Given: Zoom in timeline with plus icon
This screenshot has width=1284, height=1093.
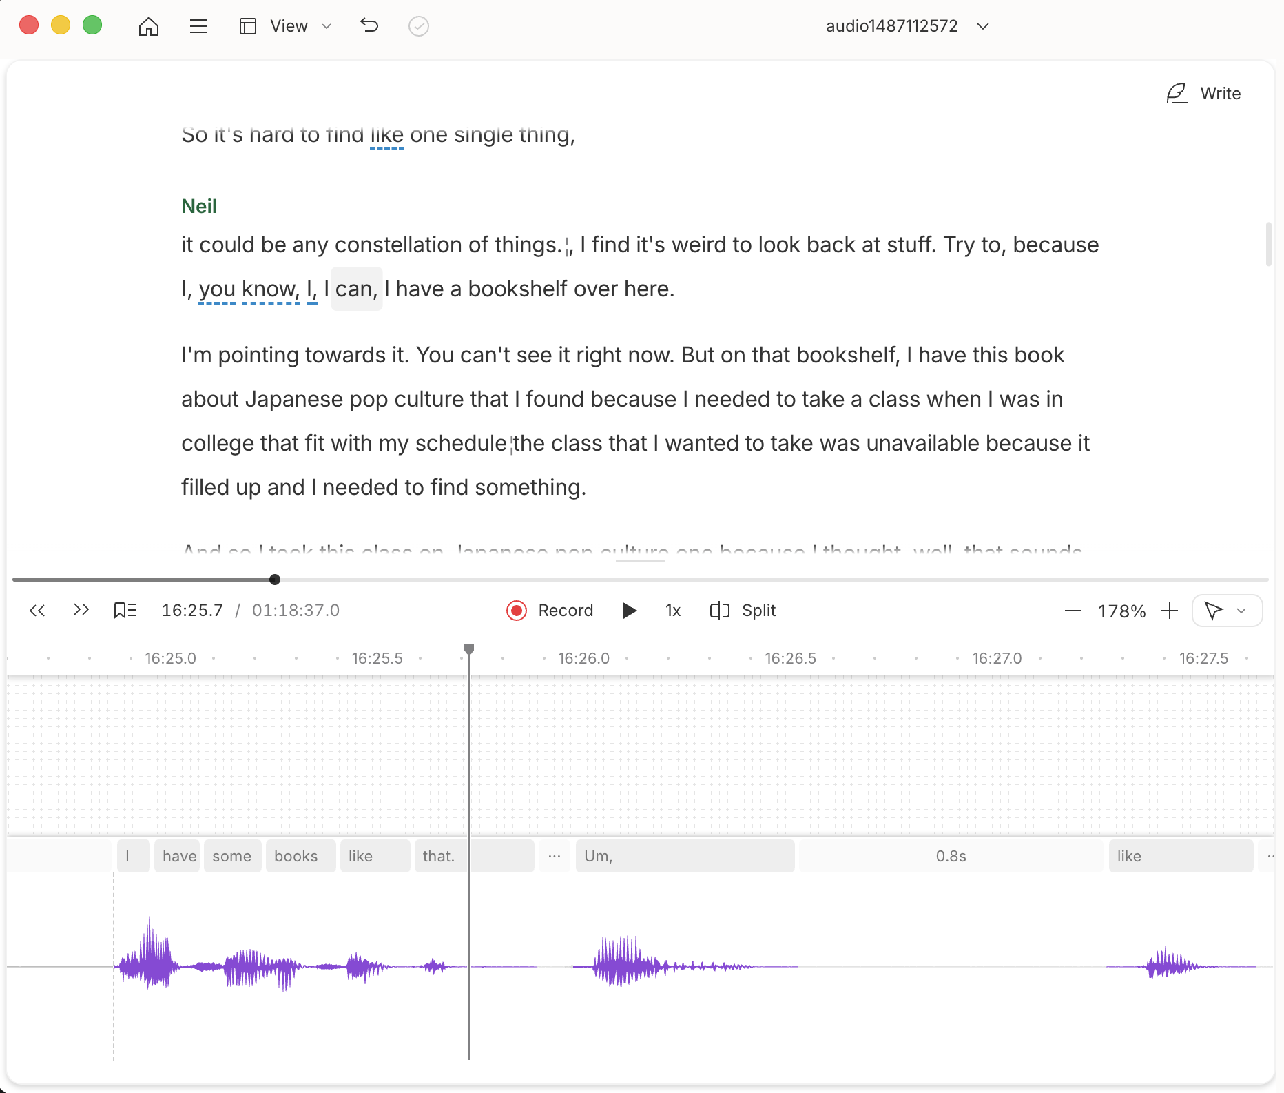Looking at the screenshot, I should pyautogui.click(x=1170, y=611).
